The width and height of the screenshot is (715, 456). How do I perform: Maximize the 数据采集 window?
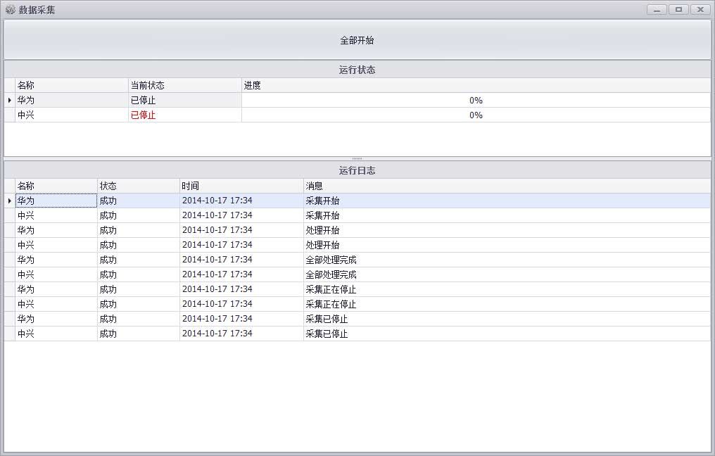pyautogui.click(x=678, y=10)
